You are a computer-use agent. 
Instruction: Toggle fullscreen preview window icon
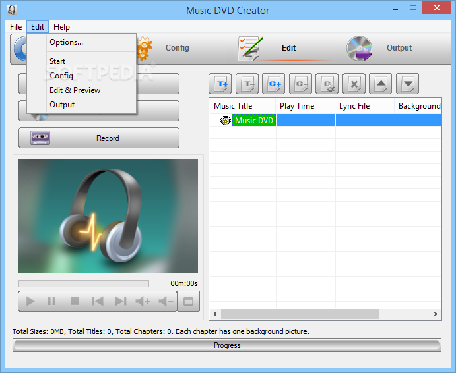189,302
